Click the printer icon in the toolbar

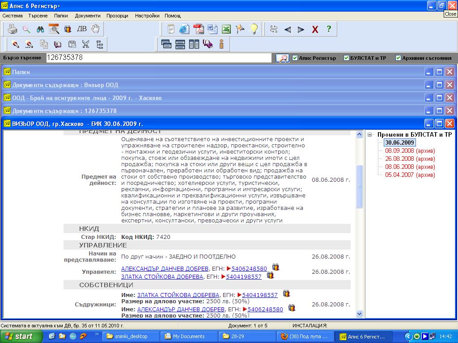[12, 29]
